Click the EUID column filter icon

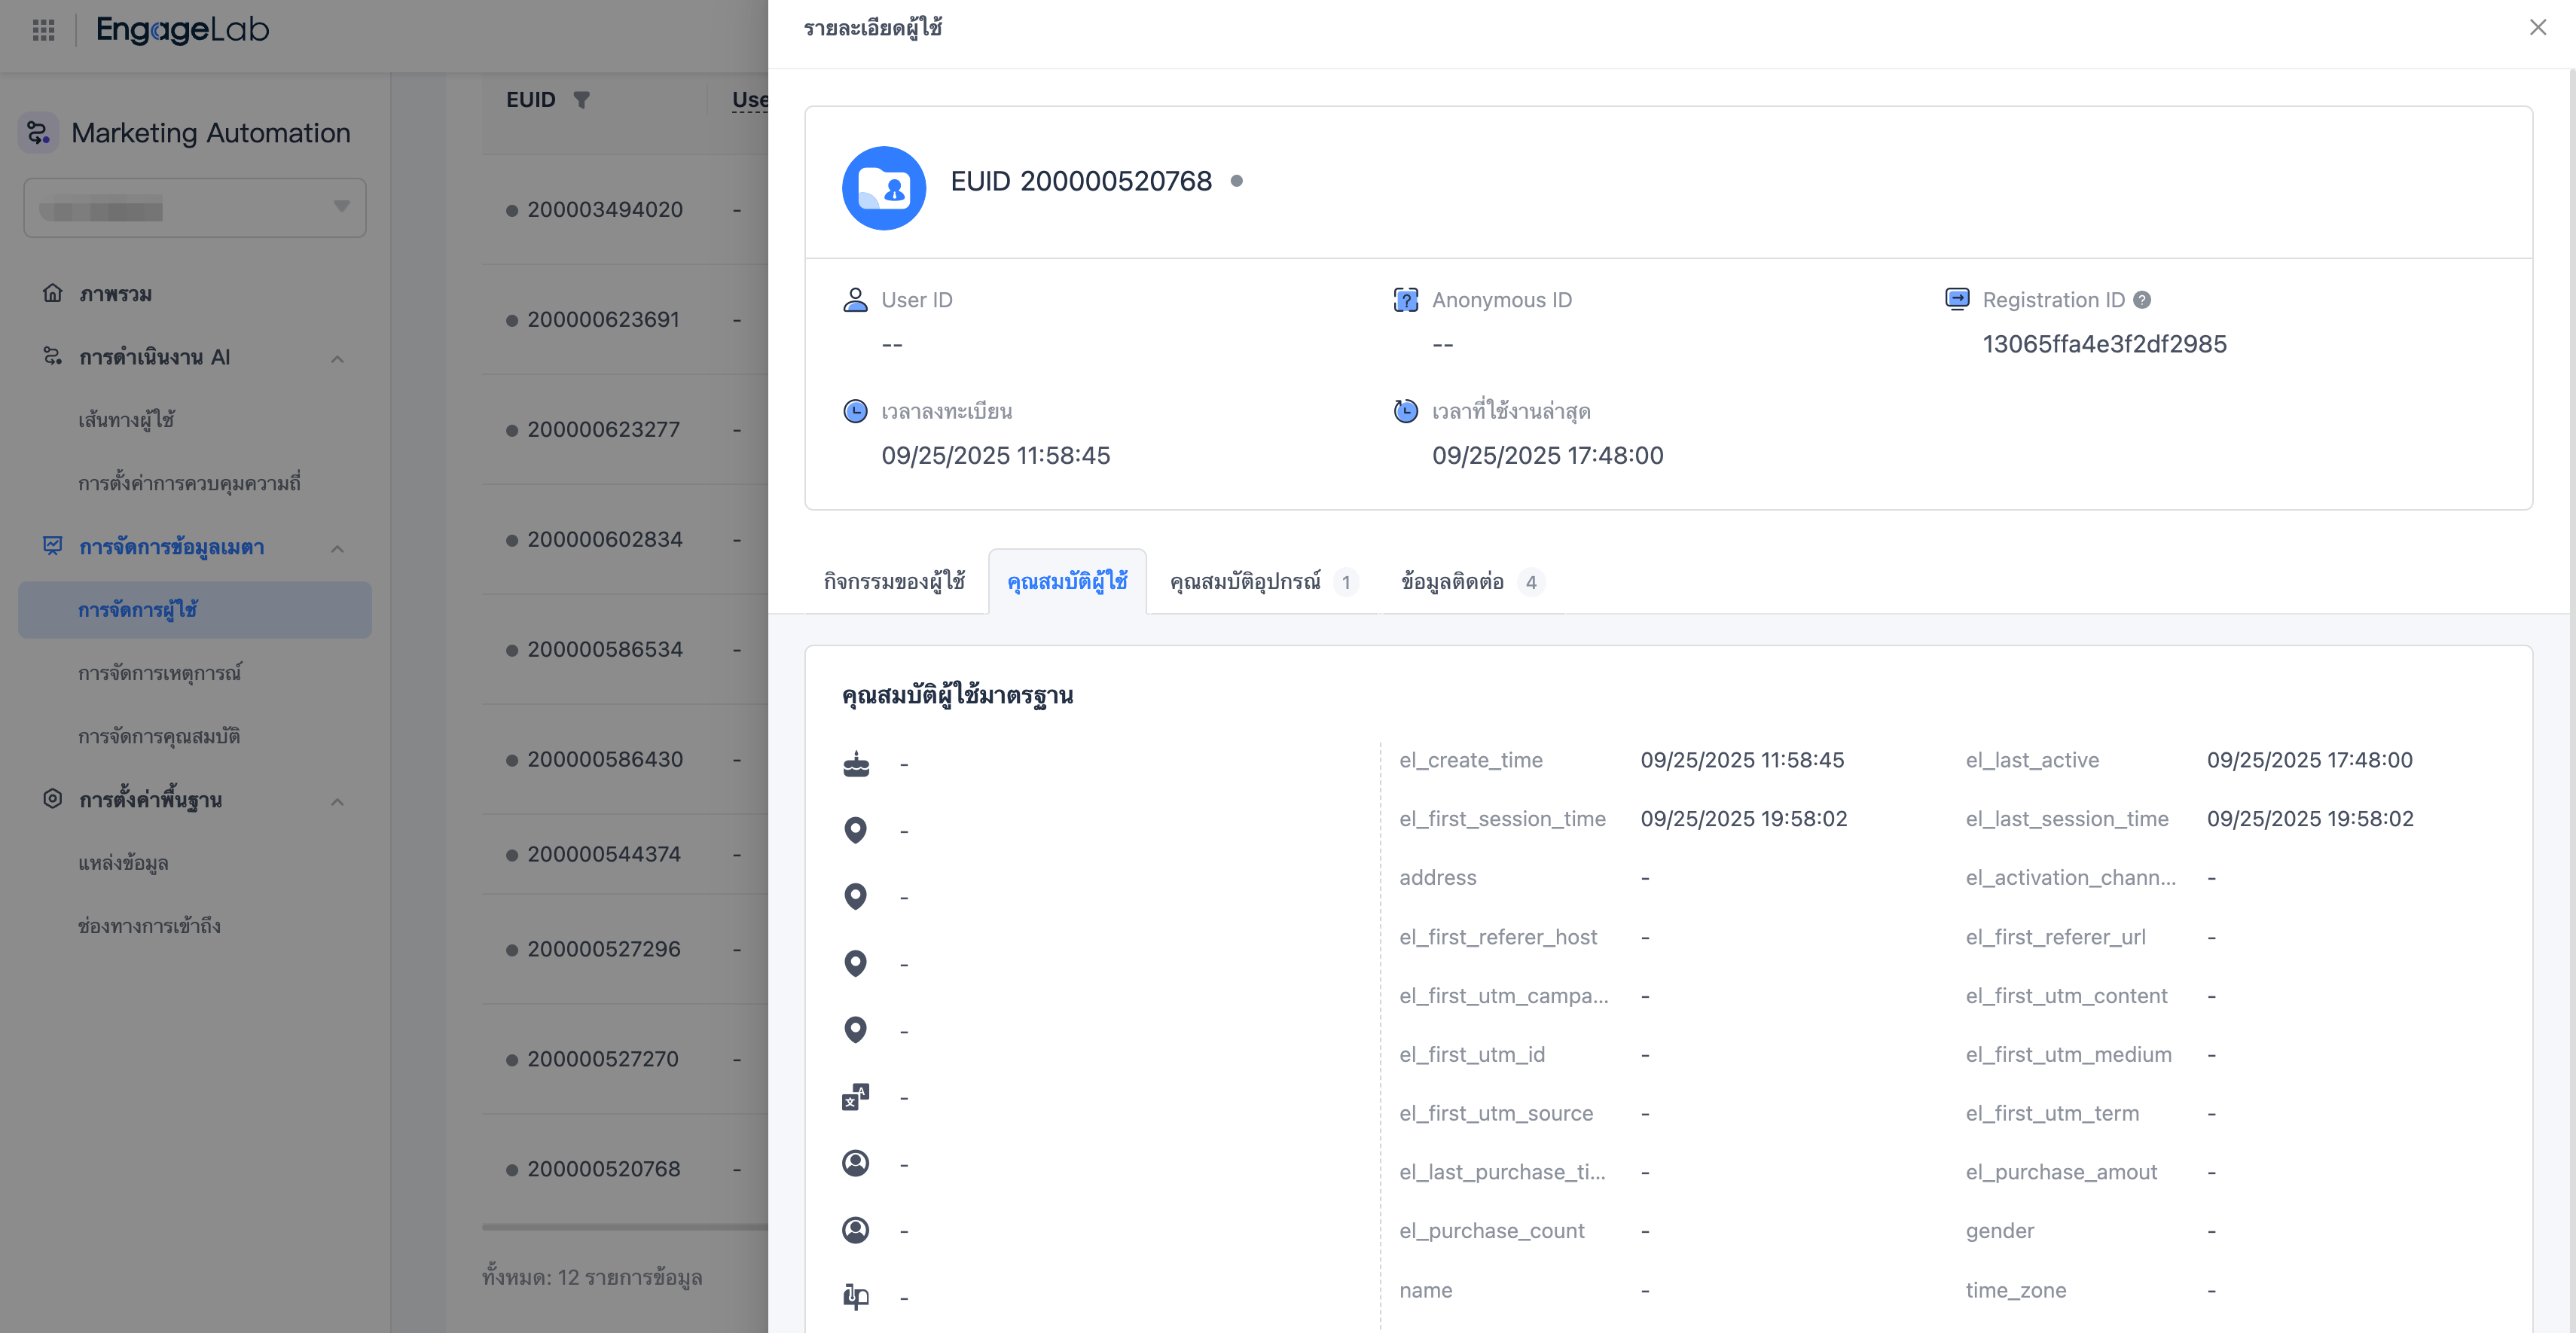coord(581,99)
